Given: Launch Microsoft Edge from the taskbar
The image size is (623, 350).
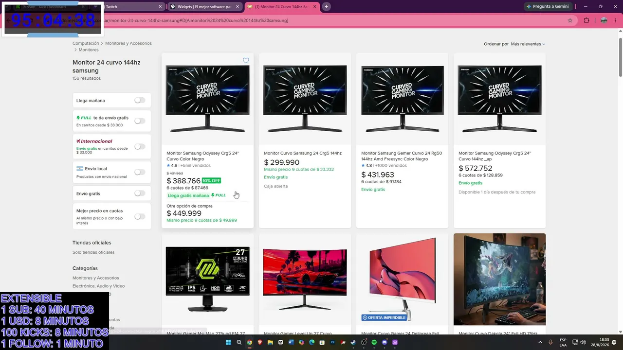Looking at the screenshot, I should tap(312, 342).
